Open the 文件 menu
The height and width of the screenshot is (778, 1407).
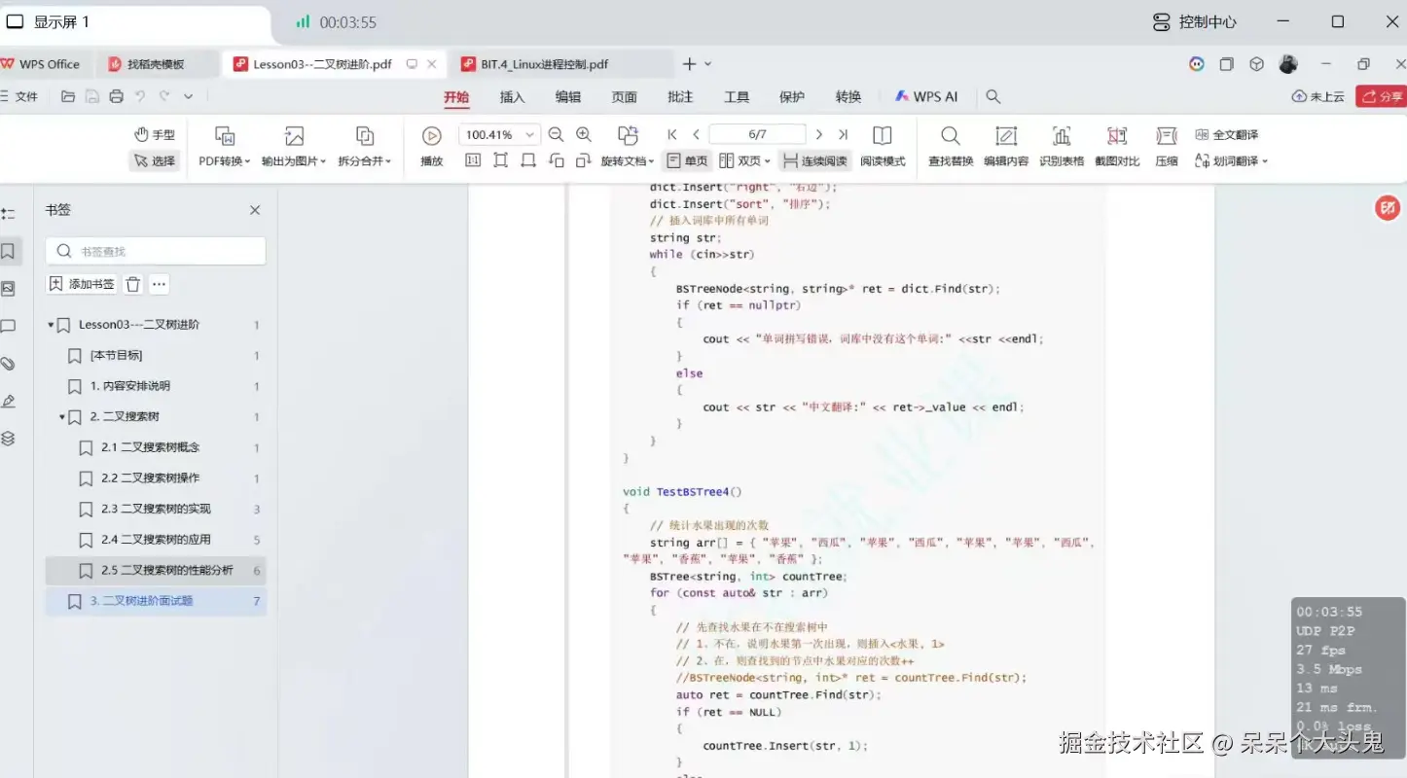click(19, 97)
